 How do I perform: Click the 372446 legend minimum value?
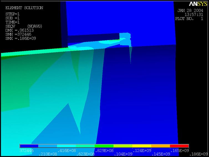pyautogui.click(x=27, y=151)
